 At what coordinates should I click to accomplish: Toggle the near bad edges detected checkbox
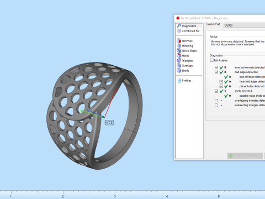tap(221, 81)
